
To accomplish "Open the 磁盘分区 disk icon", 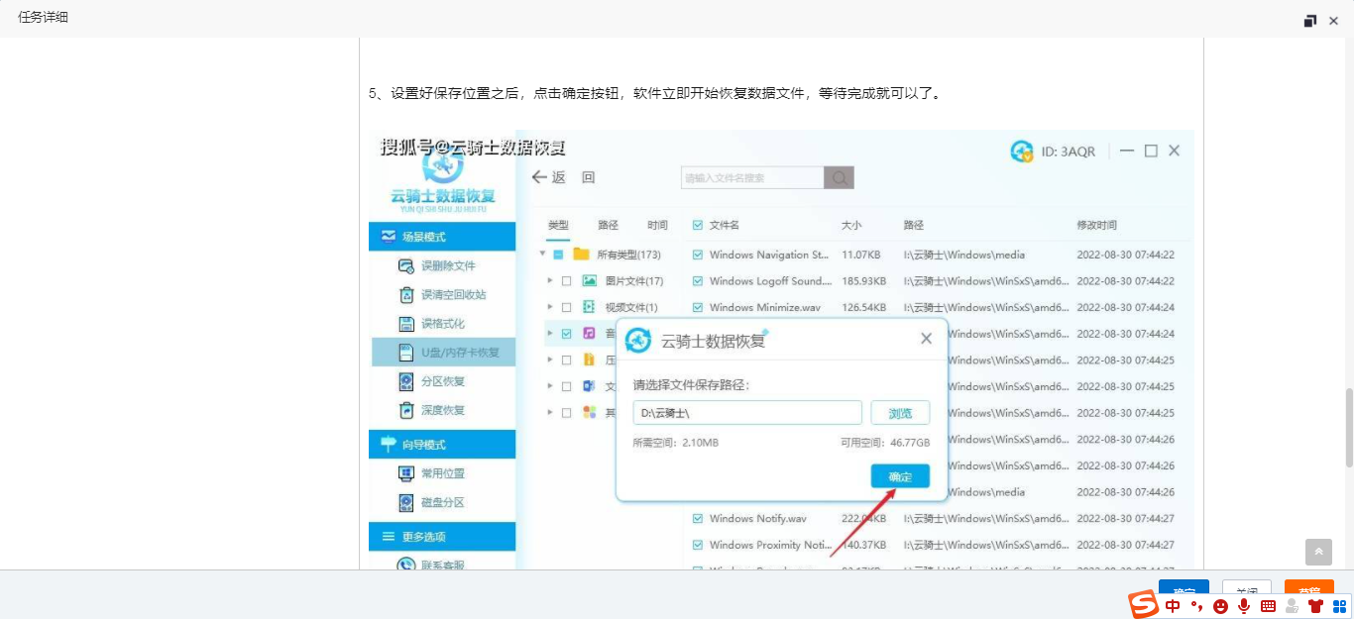I will click(405, 502).
